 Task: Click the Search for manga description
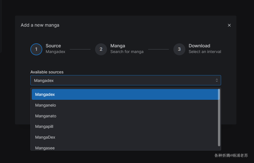[127, 52]
